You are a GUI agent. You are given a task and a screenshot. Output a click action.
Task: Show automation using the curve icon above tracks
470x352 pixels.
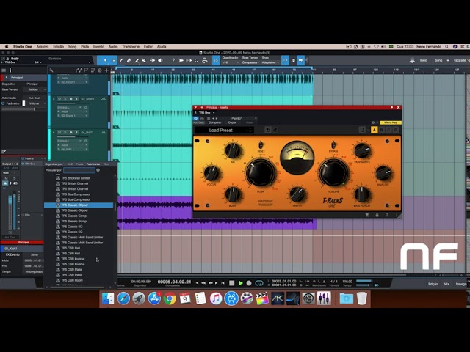[79, 70]
